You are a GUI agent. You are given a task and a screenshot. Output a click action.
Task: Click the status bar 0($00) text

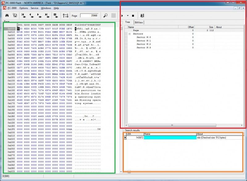point(6,176)
